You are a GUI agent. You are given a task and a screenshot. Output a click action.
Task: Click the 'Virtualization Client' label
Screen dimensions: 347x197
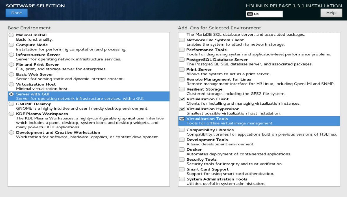tap(208, 99)
